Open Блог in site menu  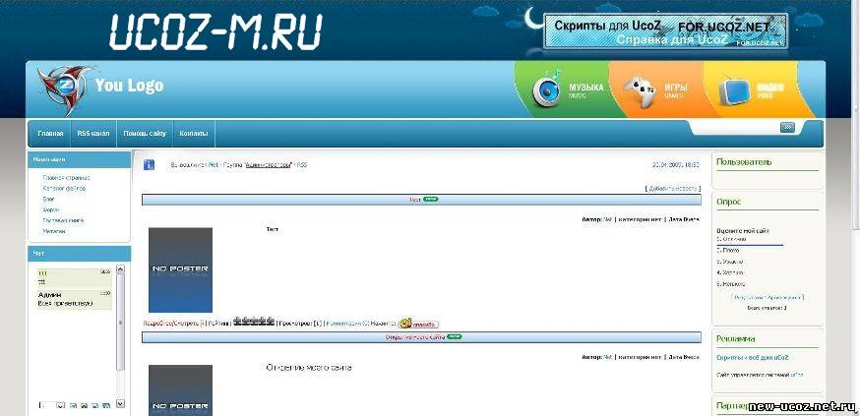[49, 199]
